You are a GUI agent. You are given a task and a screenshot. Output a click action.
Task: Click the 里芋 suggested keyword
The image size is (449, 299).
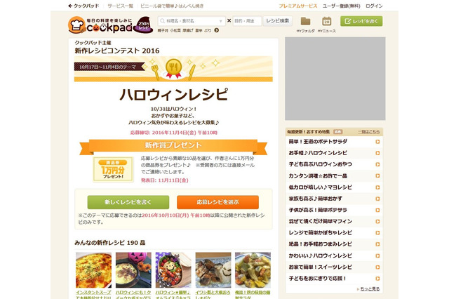pyautogui.click(x=199, y=30)
